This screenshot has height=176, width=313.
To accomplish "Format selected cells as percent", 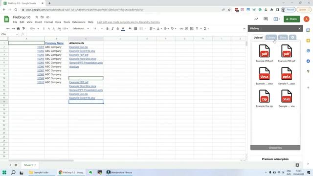I will coord(49,29).
